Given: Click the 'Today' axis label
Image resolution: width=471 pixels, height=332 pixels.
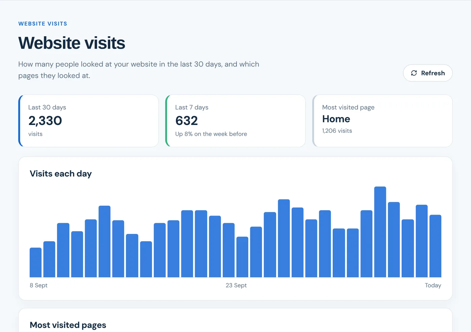Looking at the screenshot, I should click(433, 285).
